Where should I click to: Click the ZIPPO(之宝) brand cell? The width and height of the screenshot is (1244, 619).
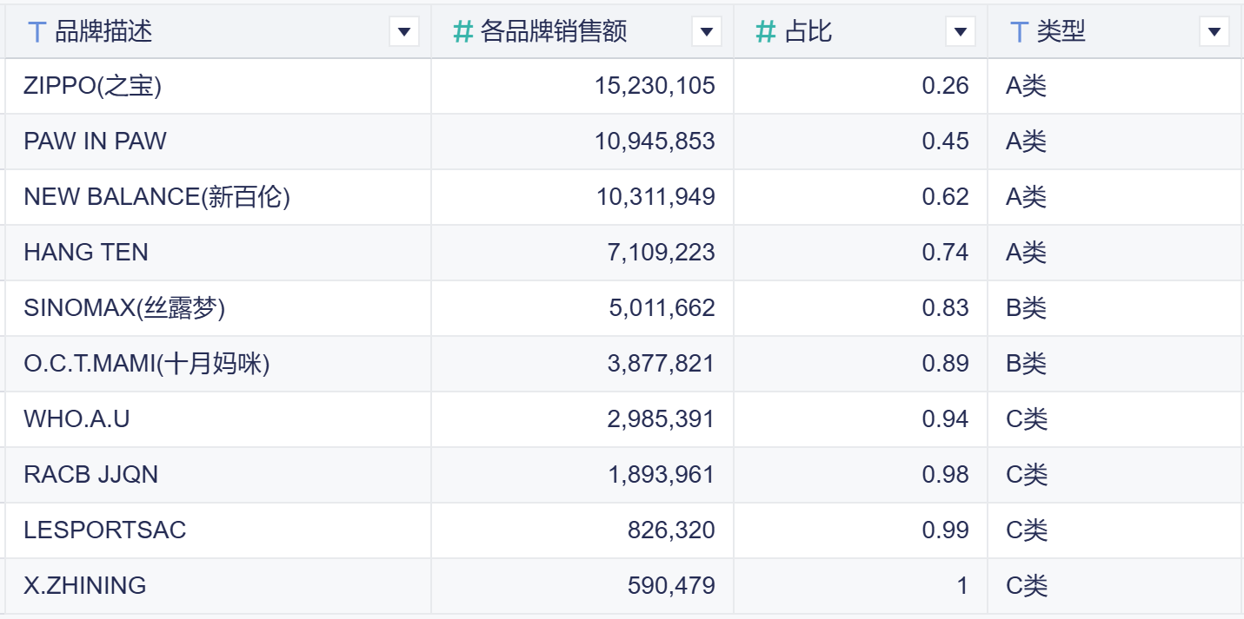[x=218, y=86]
